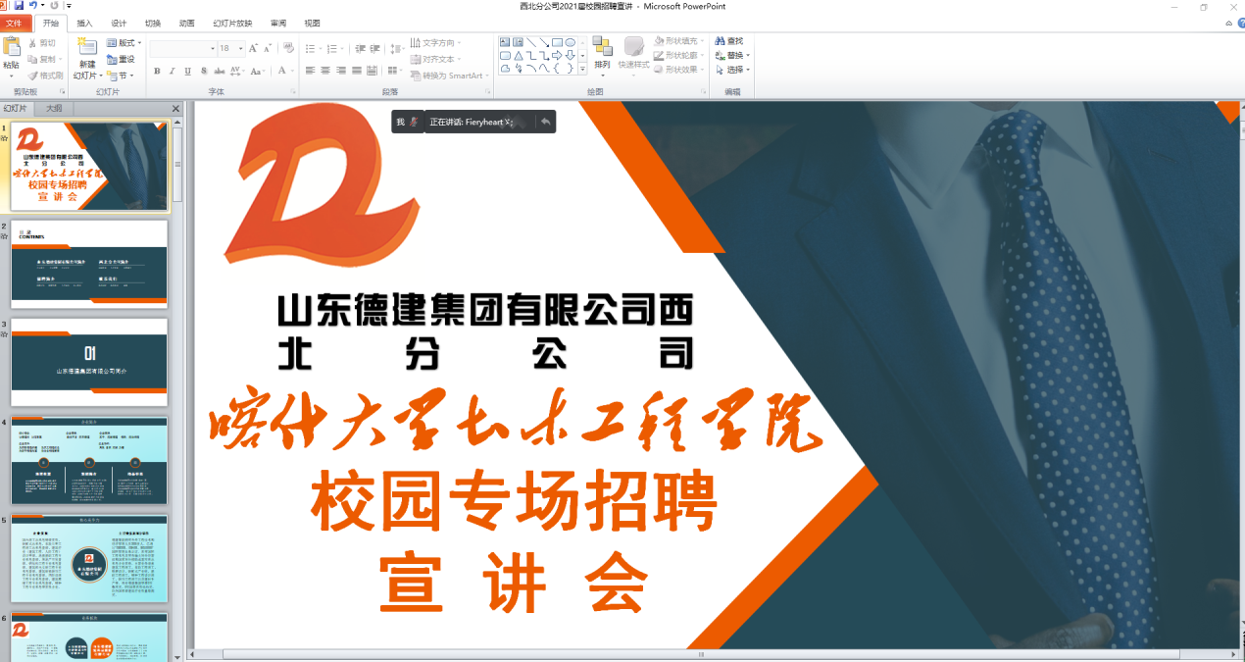
Task: Decrease font size with small A icon
Action: tap(268, 48)
